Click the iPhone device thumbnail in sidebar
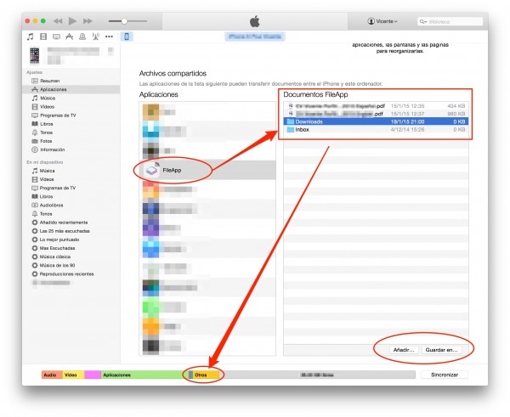The width and height of the screenshot is (510, 417). [35, 55]
